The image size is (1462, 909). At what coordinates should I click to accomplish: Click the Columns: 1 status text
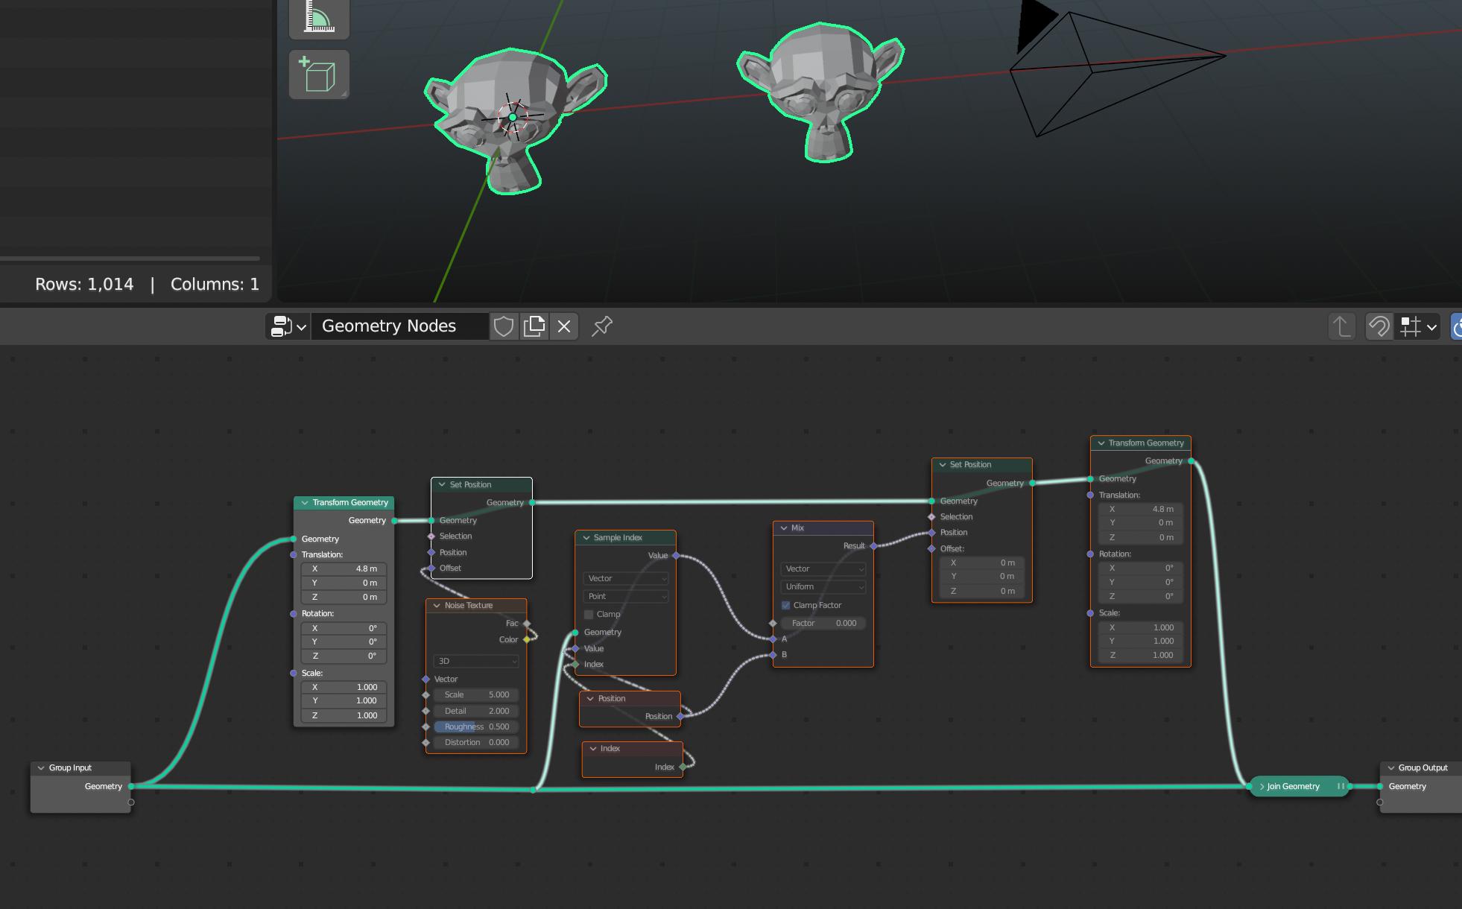pos(215,285)
